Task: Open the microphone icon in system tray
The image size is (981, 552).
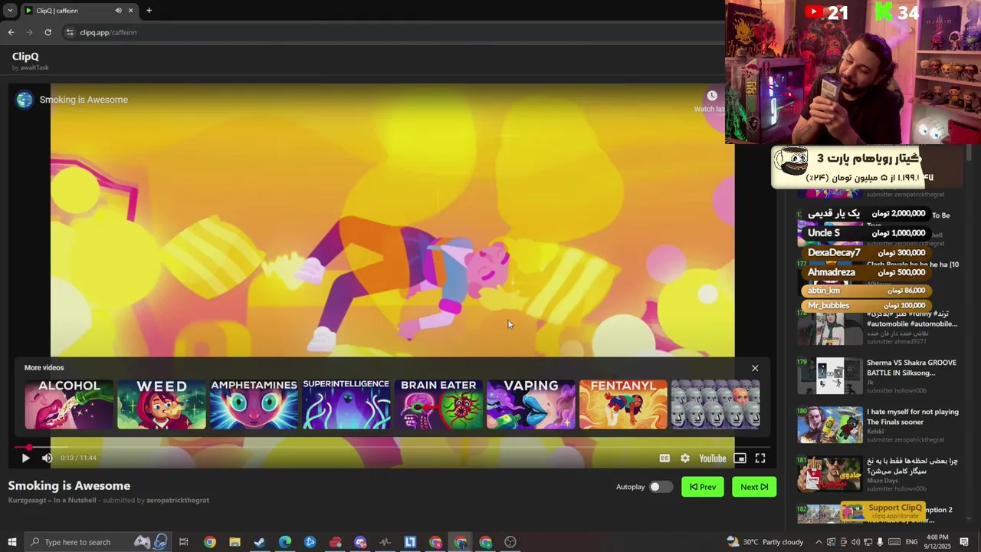Action: click(x=880, y=542)
